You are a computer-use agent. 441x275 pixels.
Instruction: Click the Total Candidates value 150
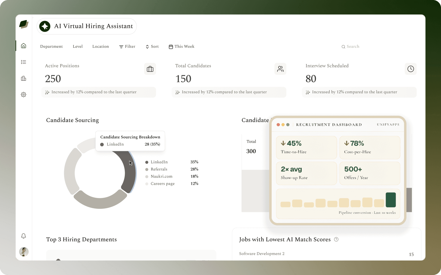183,79
